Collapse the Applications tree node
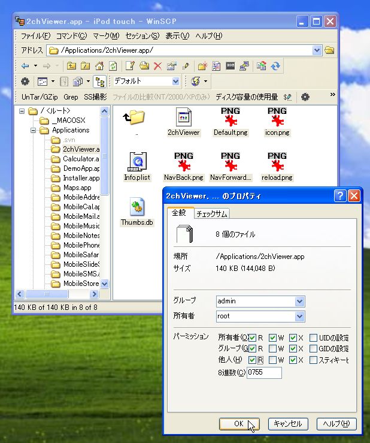Screen dimensions: 370x443 click(34, 130)
